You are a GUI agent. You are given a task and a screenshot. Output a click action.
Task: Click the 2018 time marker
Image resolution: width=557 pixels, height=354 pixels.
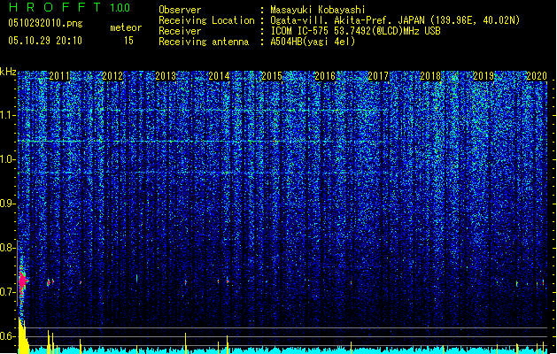tap(430, 76)
